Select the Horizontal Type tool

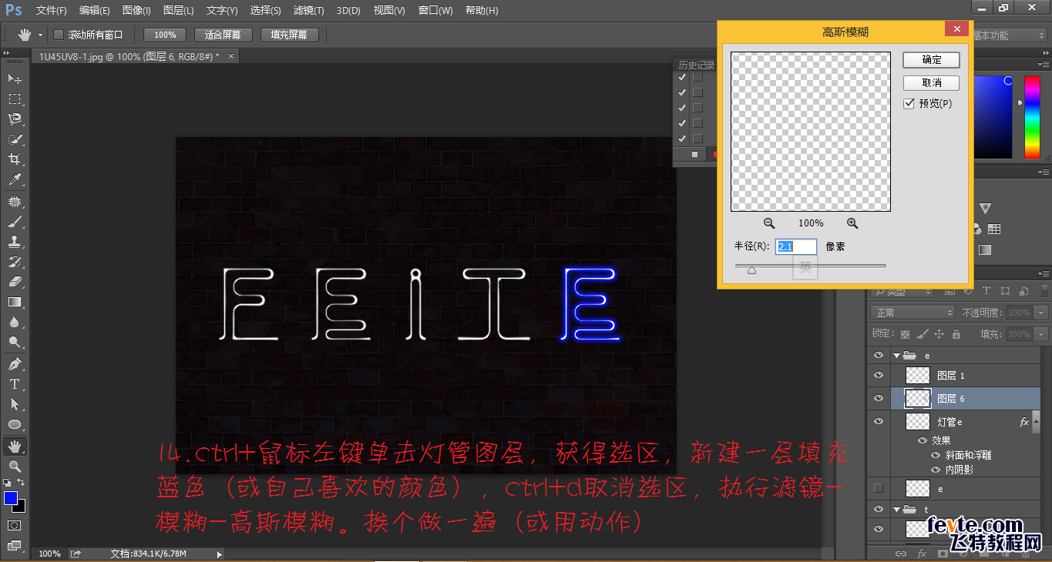tap(15, 383)
